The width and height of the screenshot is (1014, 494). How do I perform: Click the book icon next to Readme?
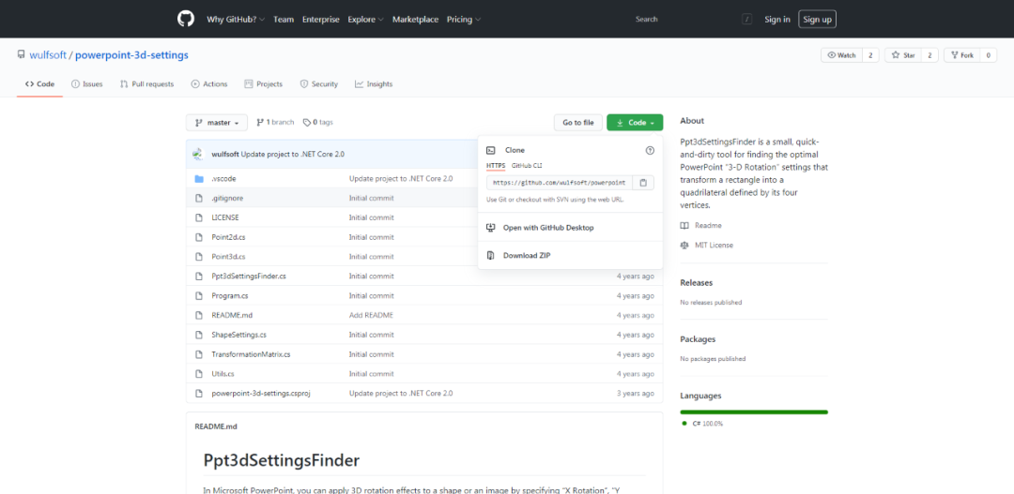click(684, 225)
